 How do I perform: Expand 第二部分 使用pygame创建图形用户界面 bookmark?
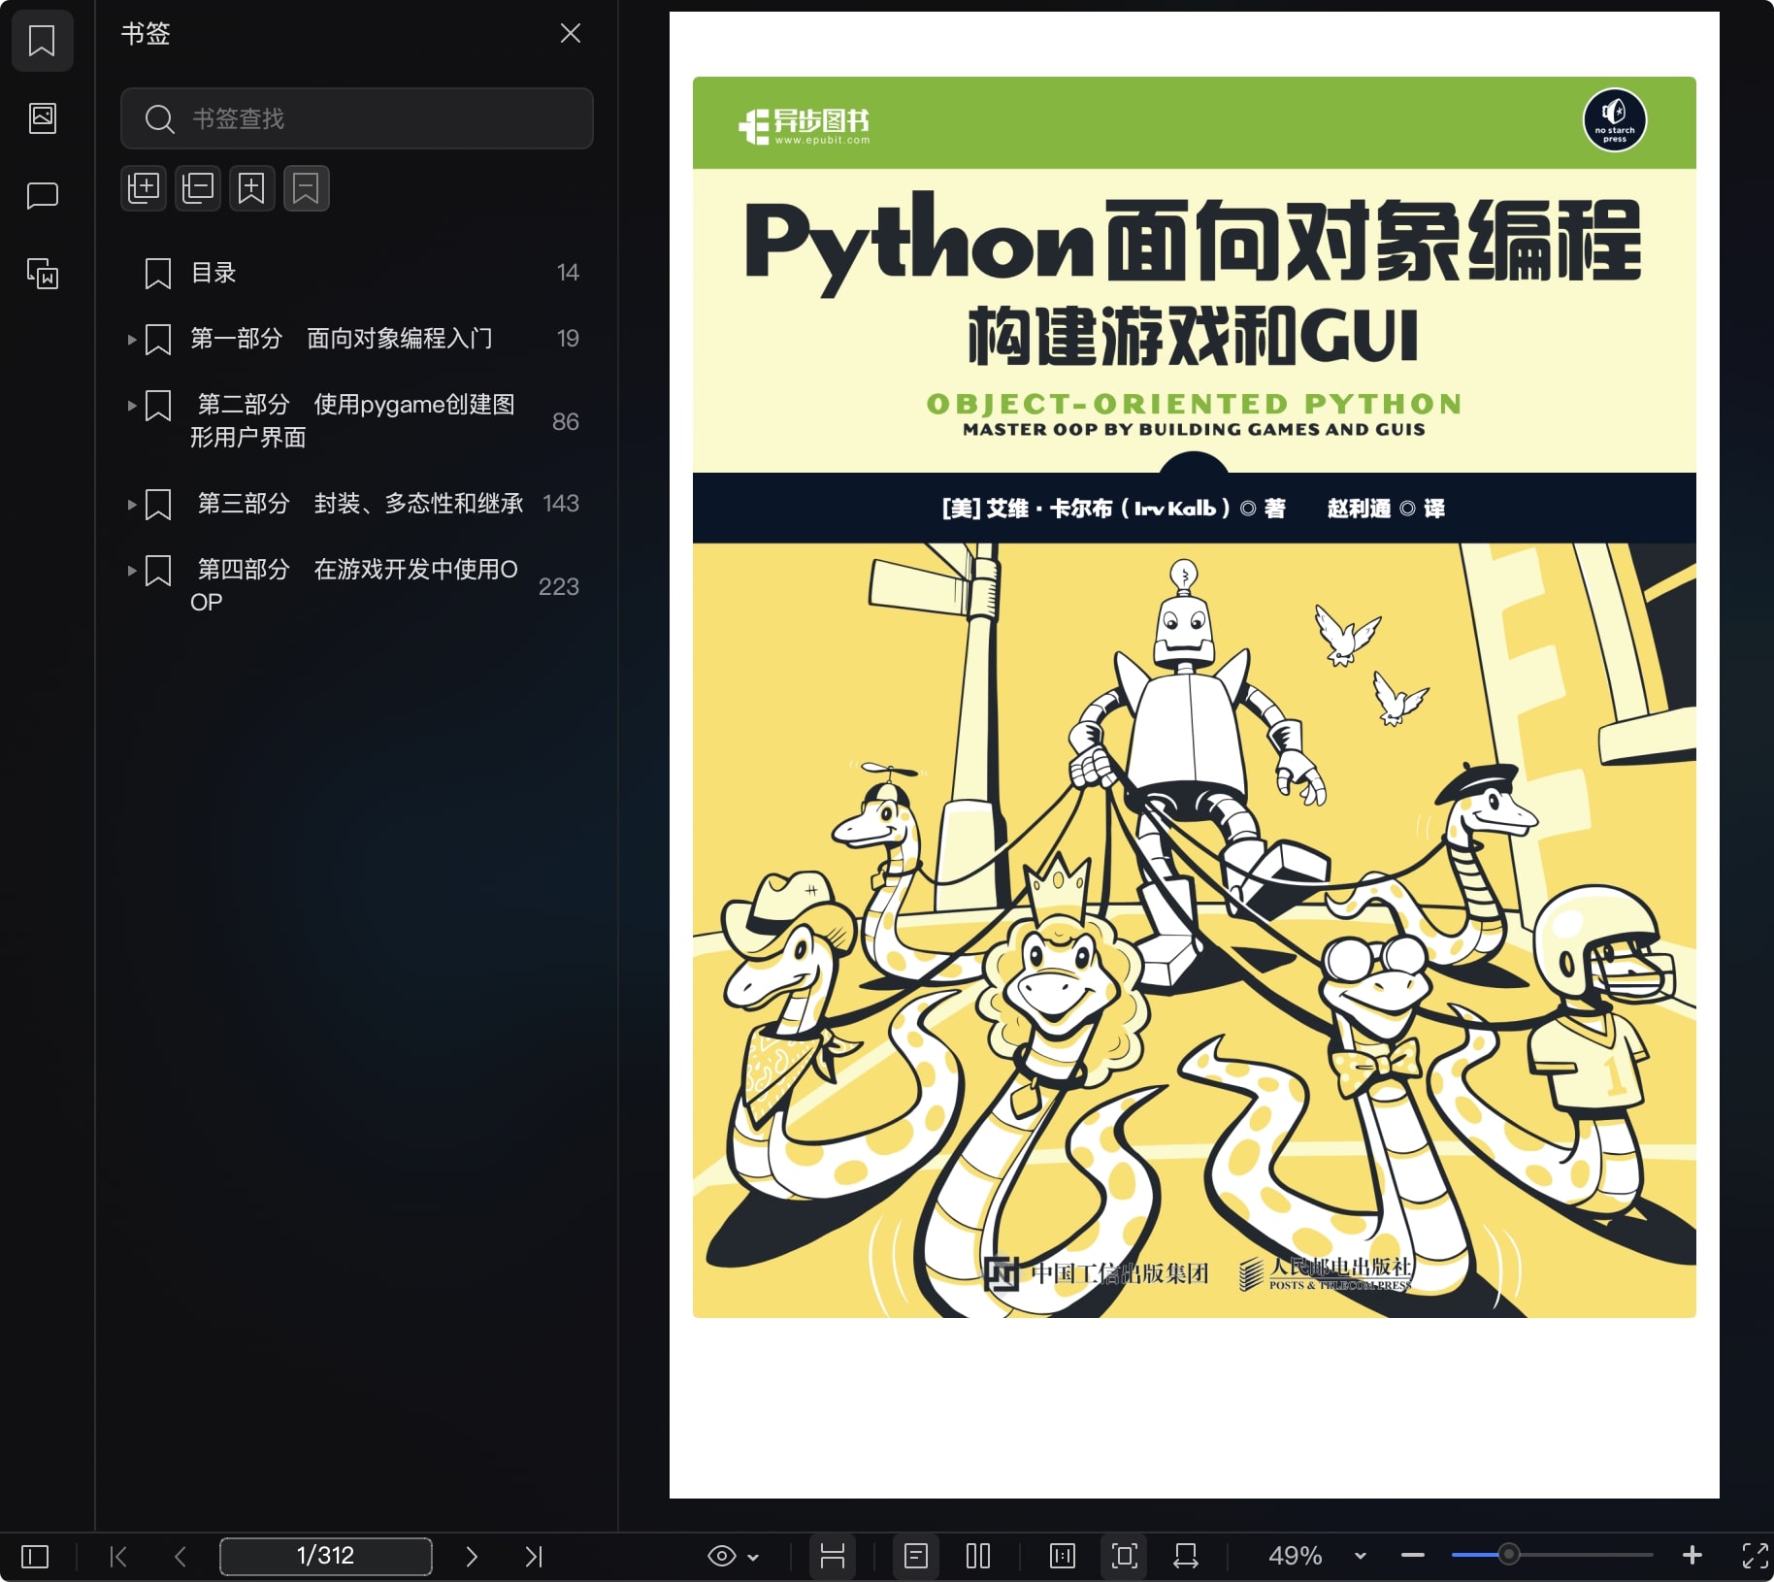coord(132,406)
